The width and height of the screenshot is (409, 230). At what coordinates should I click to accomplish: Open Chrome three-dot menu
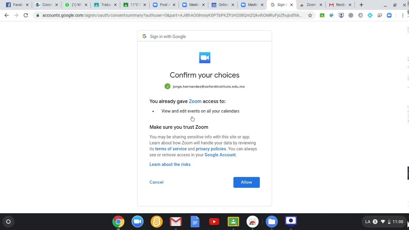(x=403, y=15)
